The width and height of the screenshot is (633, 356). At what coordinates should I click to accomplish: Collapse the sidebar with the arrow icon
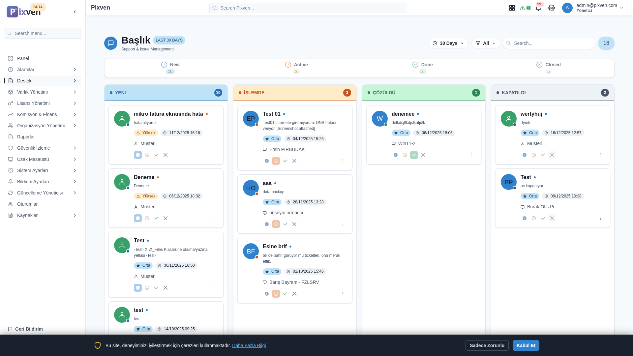tap(75, 12)
